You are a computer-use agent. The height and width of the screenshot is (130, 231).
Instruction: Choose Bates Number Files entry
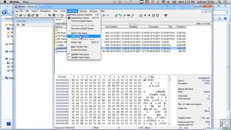(x=84, y=47)
